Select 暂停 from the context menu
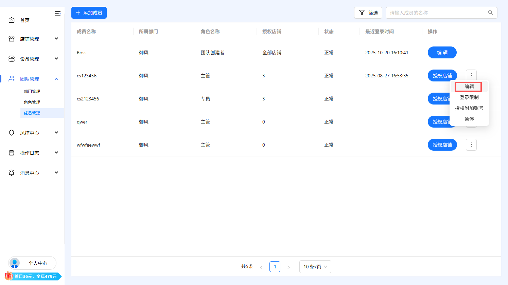 coord(469,119)
